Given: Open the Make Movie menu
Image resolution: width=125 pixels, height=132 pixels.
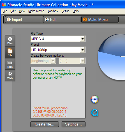Looking at the screenshot, I should tap(36, 11).
